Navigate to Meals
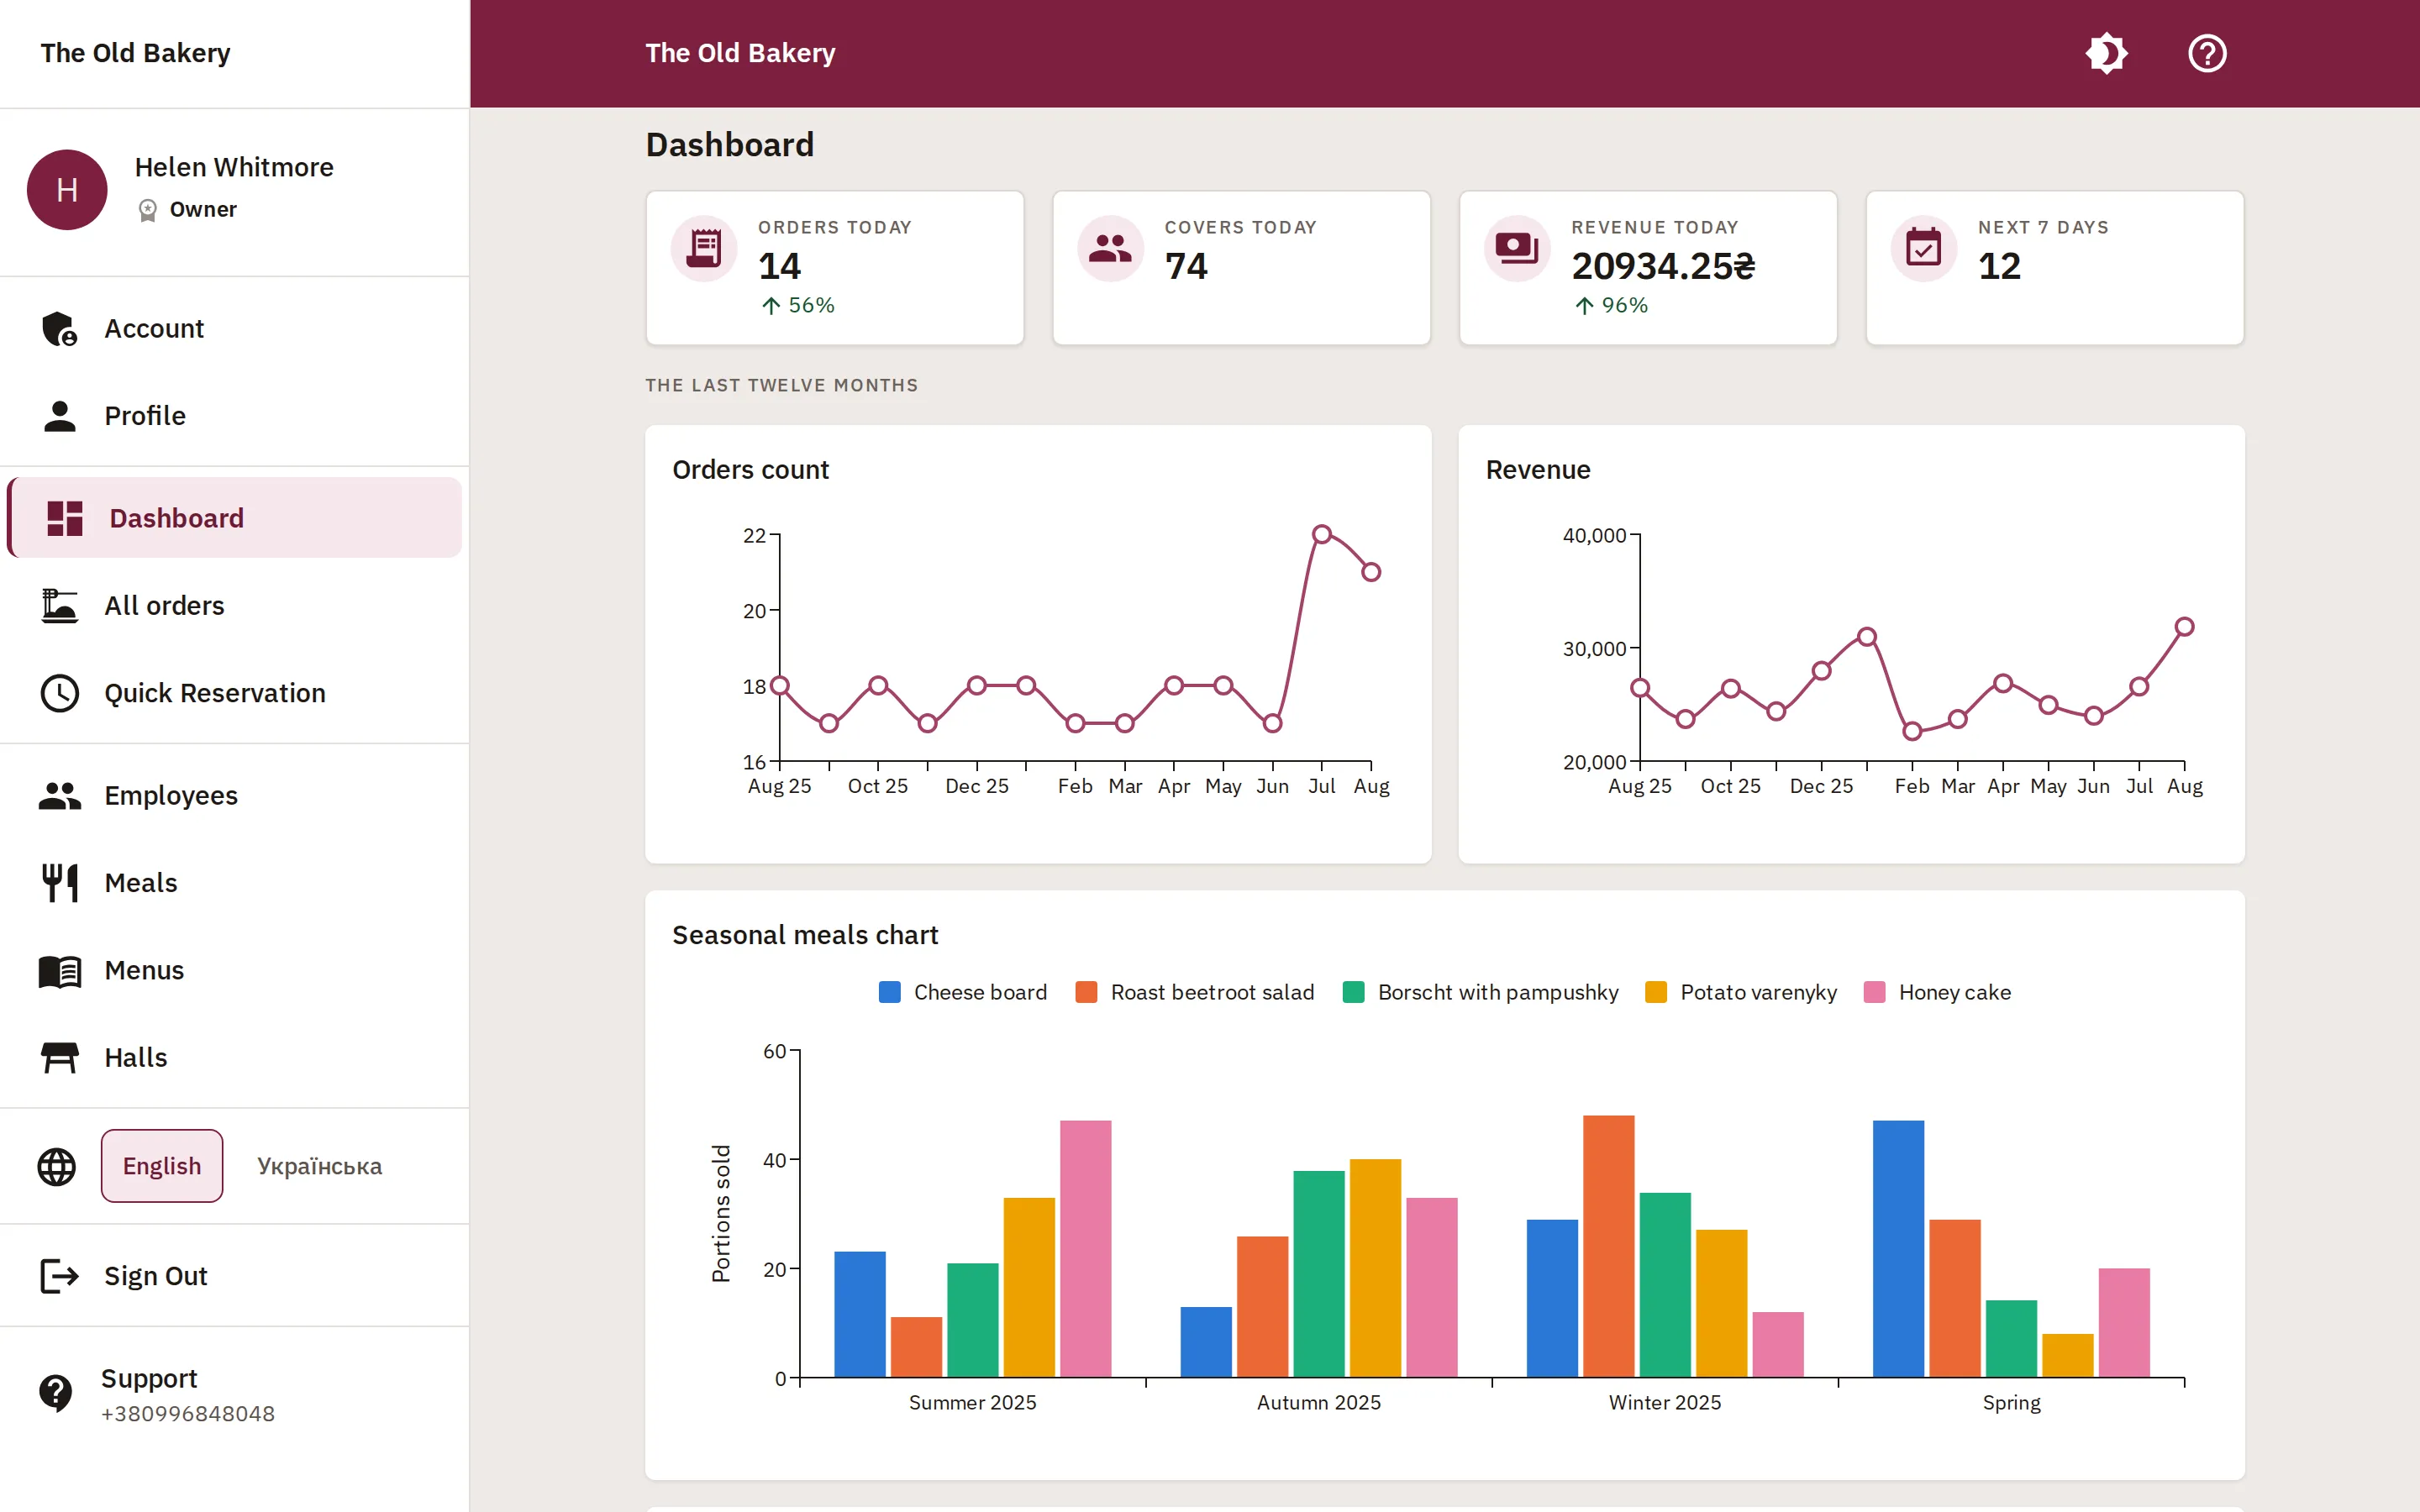The width and height of the screenshot is (2420, 1512). coord(234,883)
